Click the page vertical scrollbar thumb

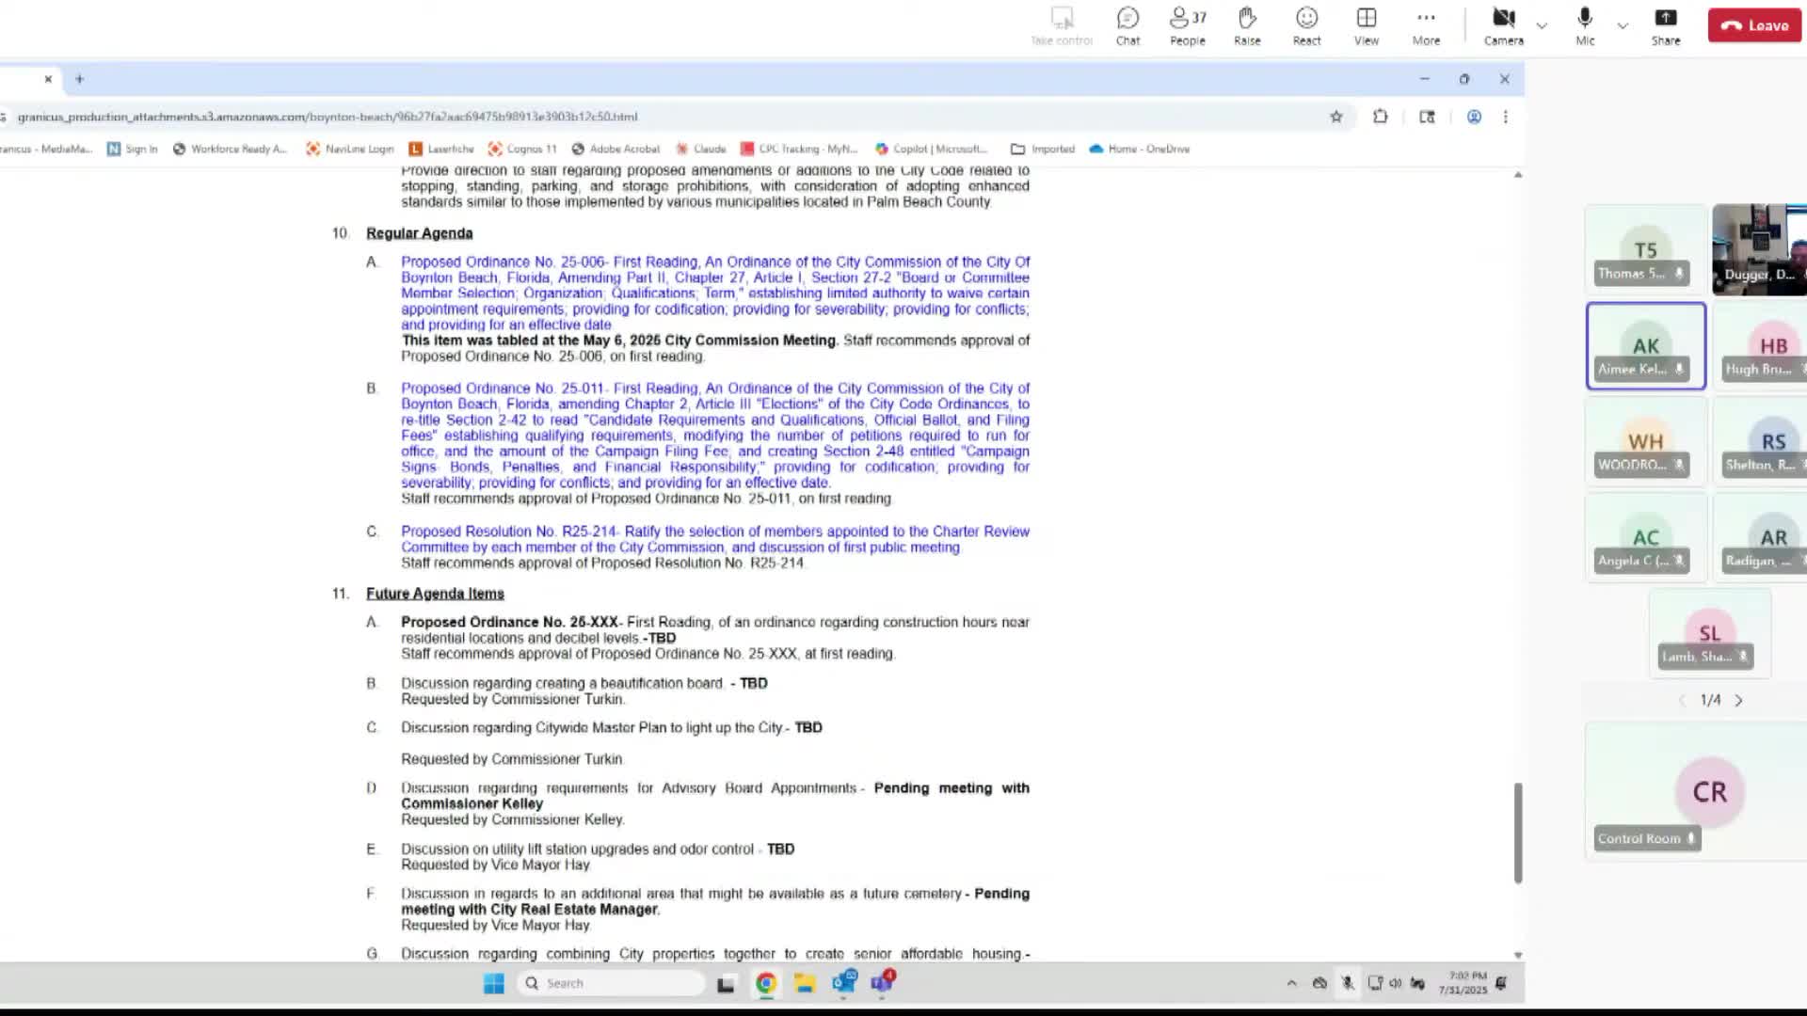(1517, 833)
